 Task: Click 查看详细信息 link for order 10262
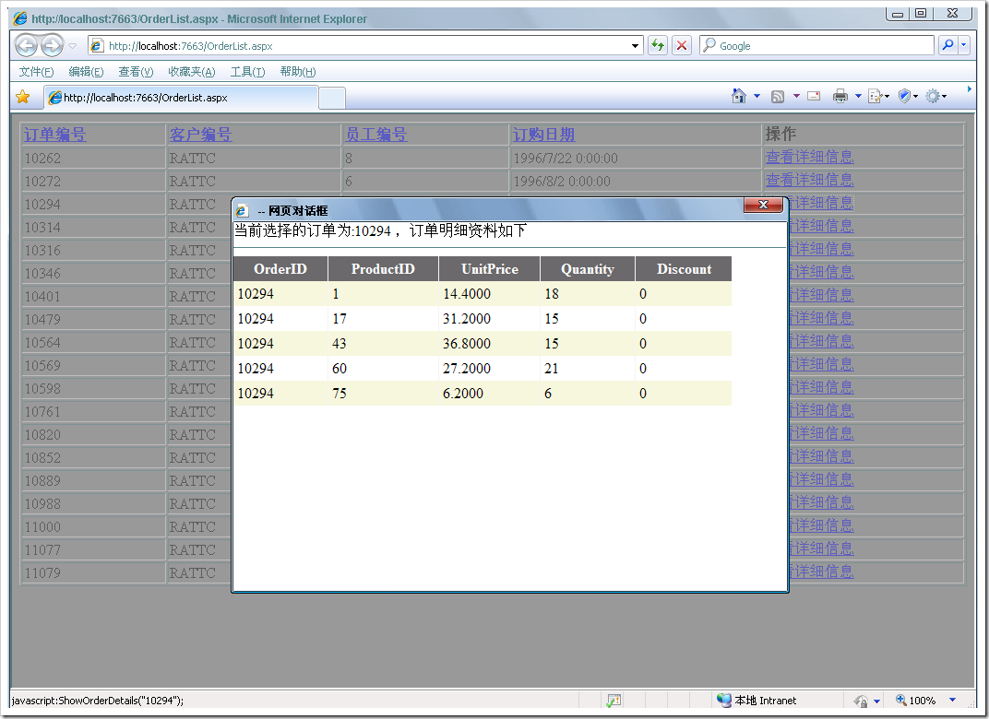pos(809,158)
